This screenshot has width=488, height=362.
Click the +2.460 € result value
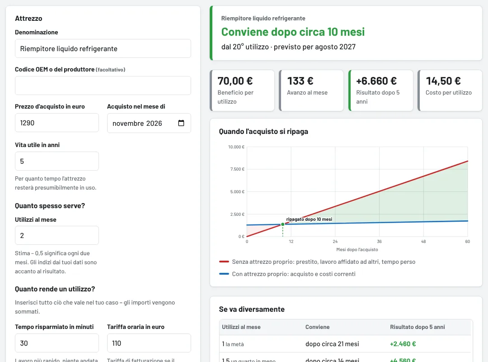(403, 344)
